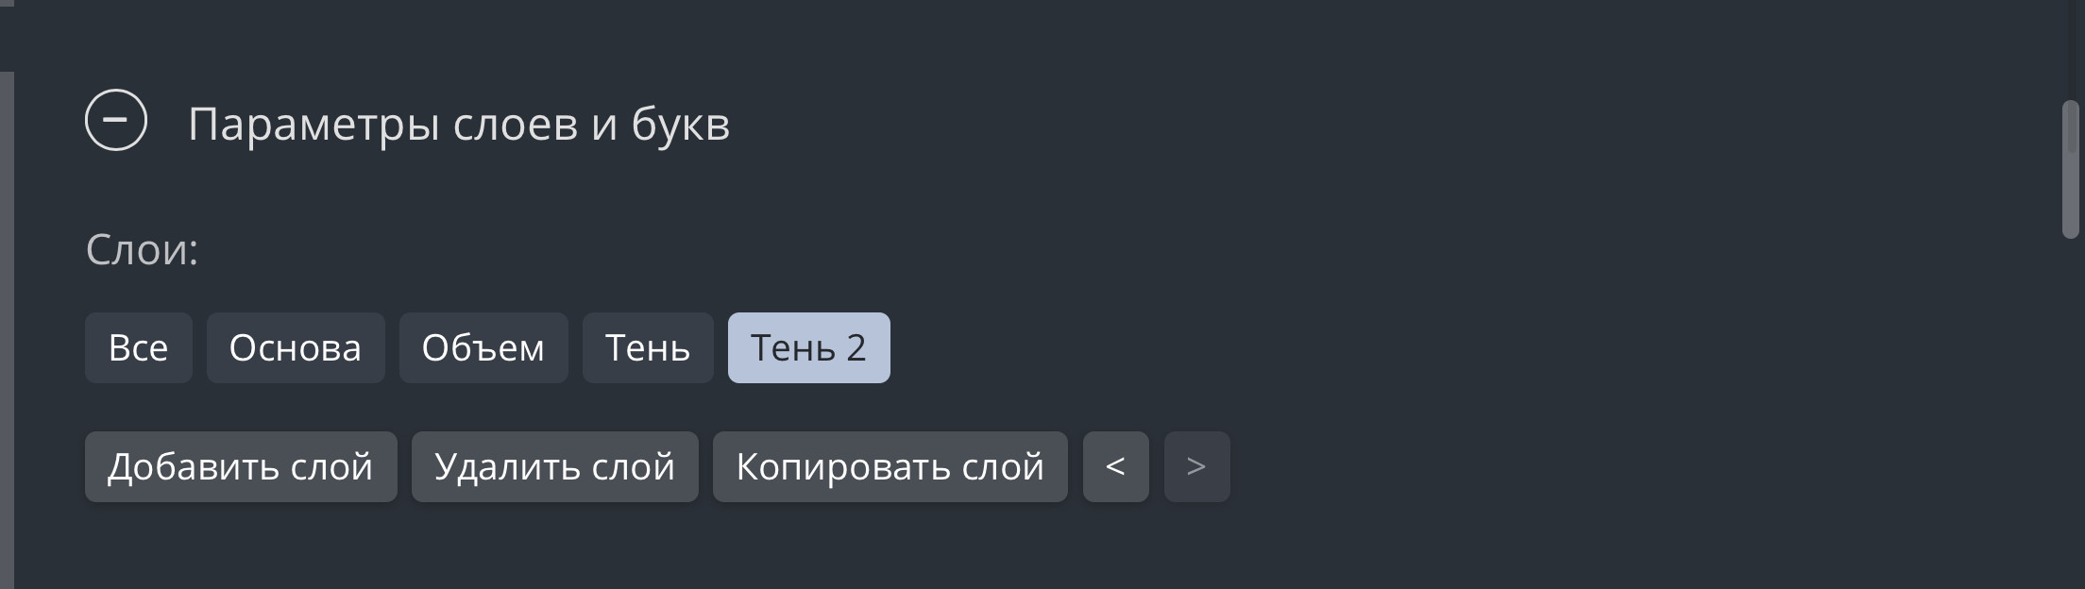
Task: Remove the selected layer Тень 2
Action: [554, 466]
